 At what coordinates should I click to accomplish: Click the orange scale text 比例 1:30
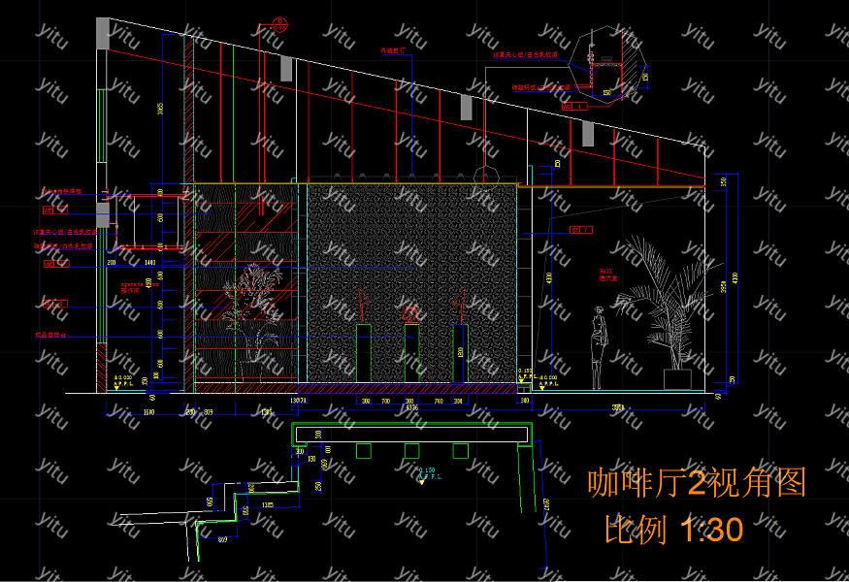(x=673, y=529)
